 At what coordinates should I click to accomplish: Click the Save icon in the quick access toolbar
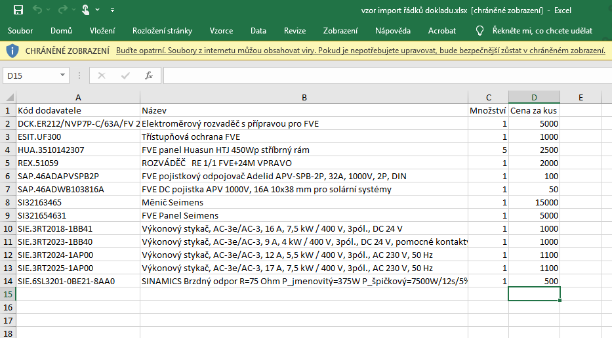(x=18, y=10)
